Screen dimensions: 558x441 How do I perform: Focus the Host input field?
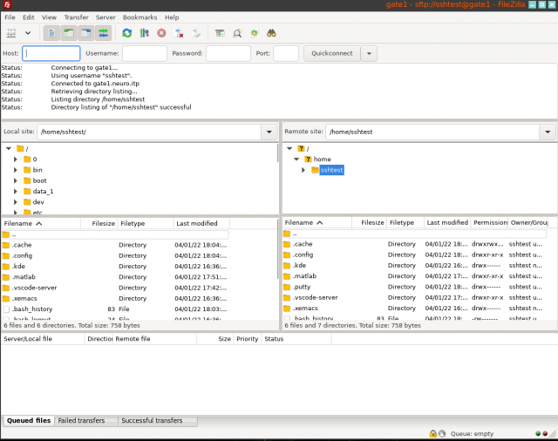tap(51, 53)
